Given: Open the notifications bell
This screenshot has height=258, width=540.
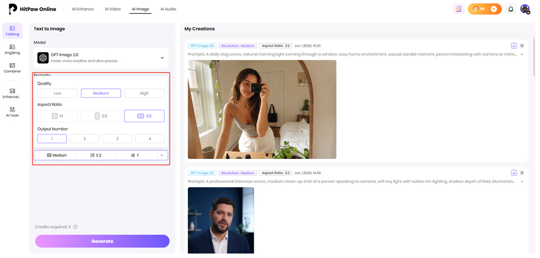Looking at the screenshot, I should [511, 9].
